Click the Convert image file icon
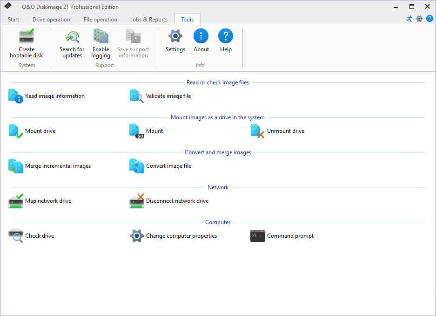The width and height of the screenshot is (436, 316). [x=137, y=166]
